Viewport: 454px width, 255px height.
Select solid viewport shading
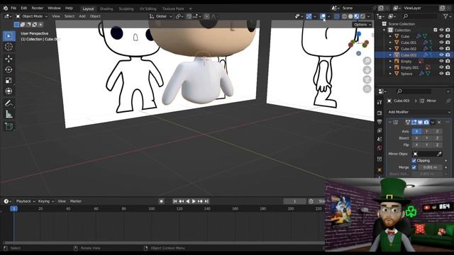[350, 16]
